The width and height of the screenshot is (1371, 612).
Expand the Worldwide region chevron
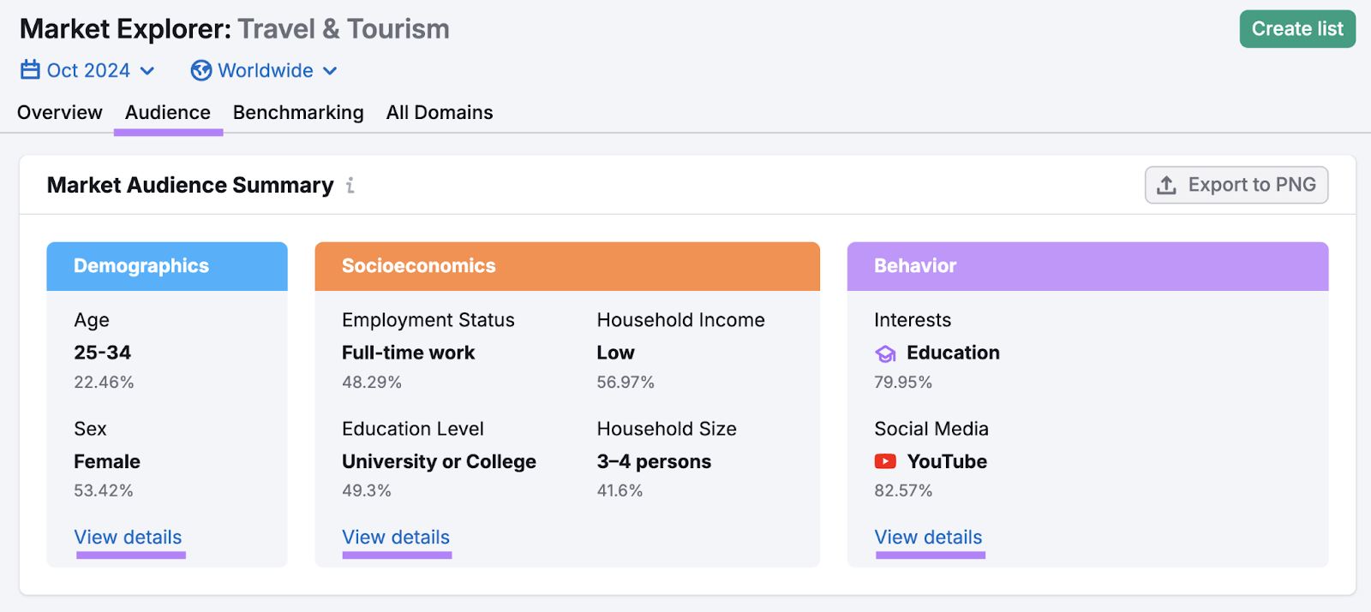330,71
